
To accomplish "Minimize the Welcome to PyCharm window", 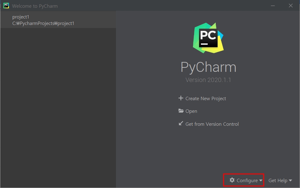I will pyautogui.click(x=273, y=6).
